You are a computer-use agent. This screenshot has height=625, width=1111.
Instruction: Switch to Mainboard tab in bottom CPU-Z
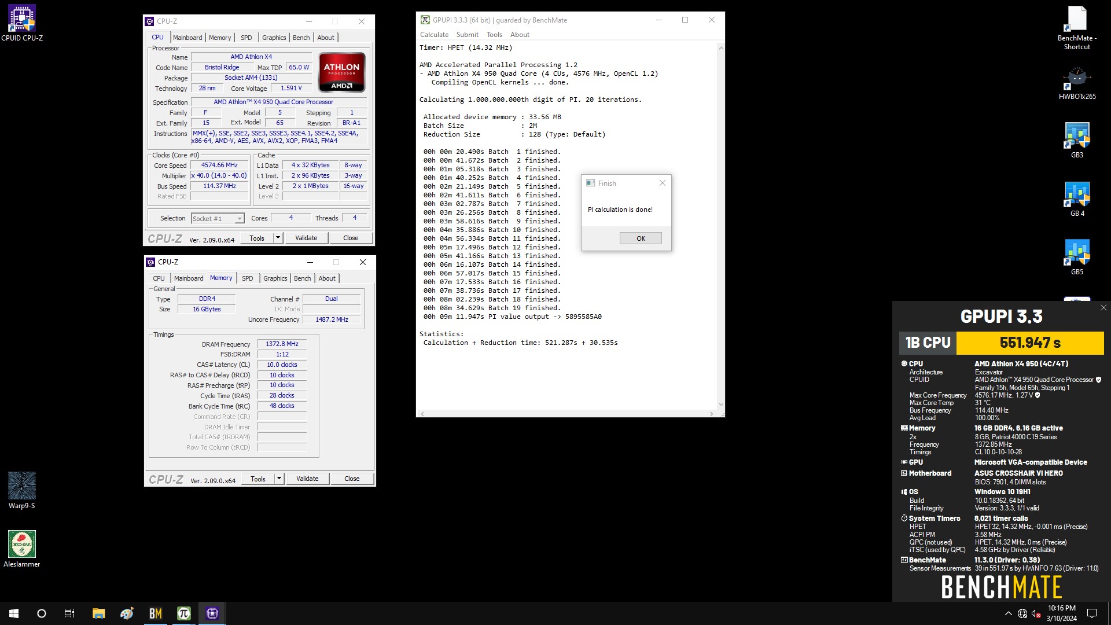(x=189, y=278)
